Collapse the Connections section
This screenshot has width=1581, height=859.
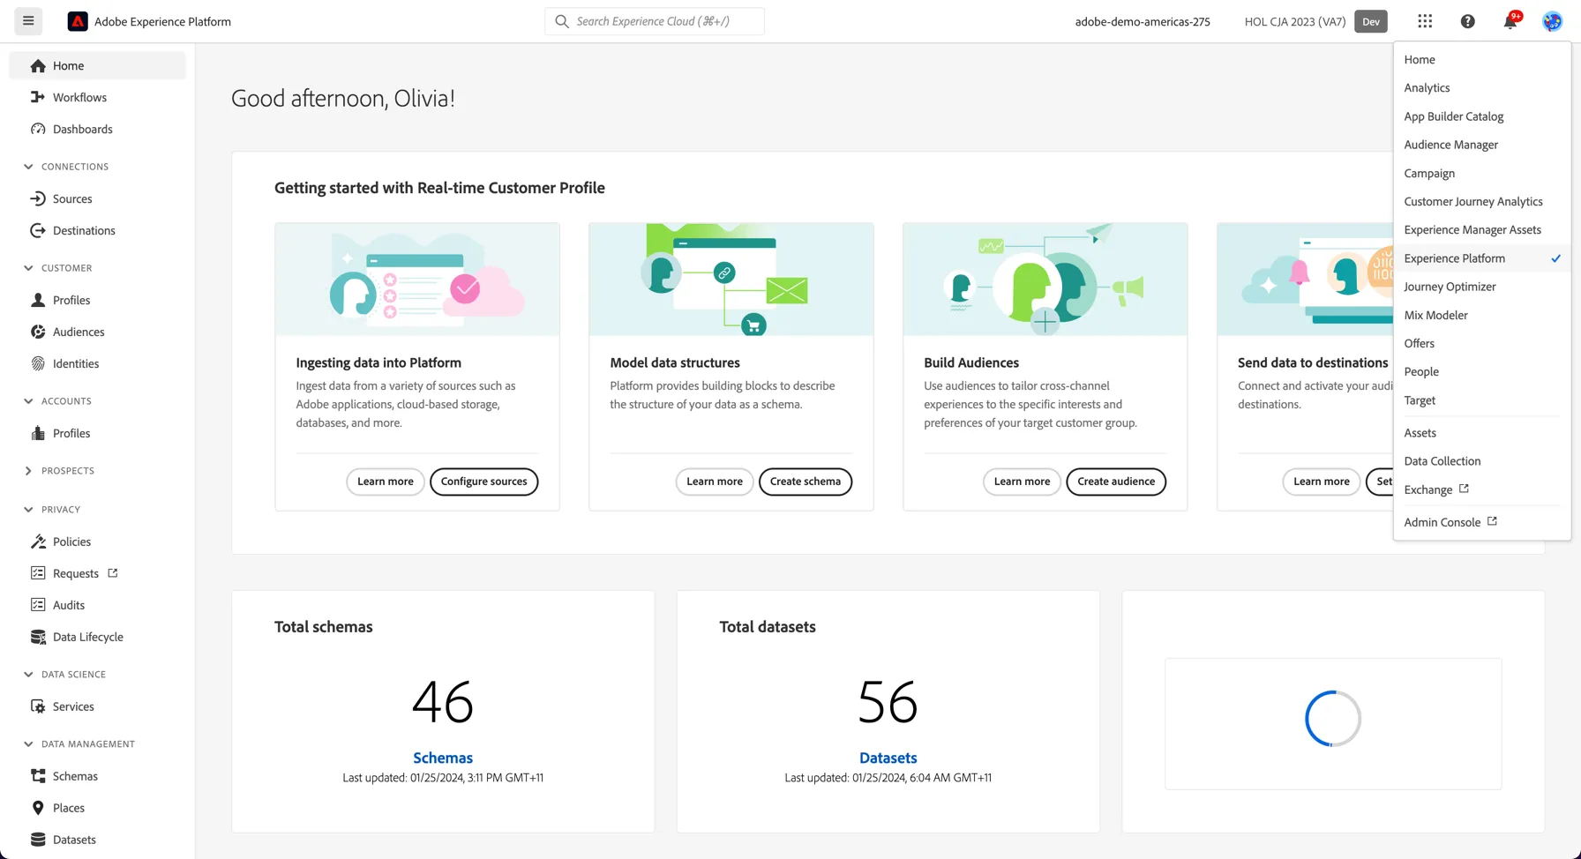28,167
